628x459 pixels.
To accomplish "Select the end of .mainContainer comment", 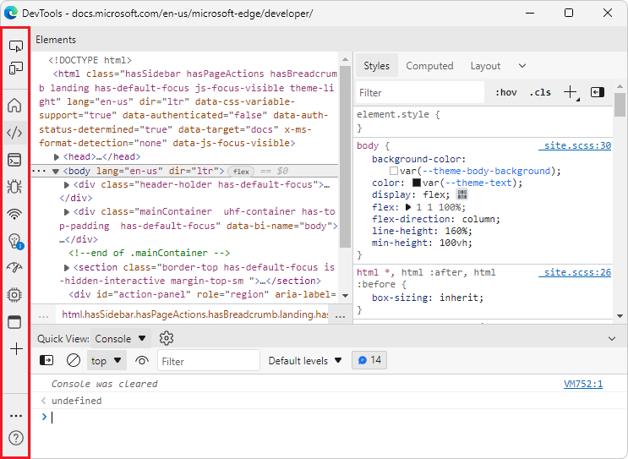I will tap(149, 253).
